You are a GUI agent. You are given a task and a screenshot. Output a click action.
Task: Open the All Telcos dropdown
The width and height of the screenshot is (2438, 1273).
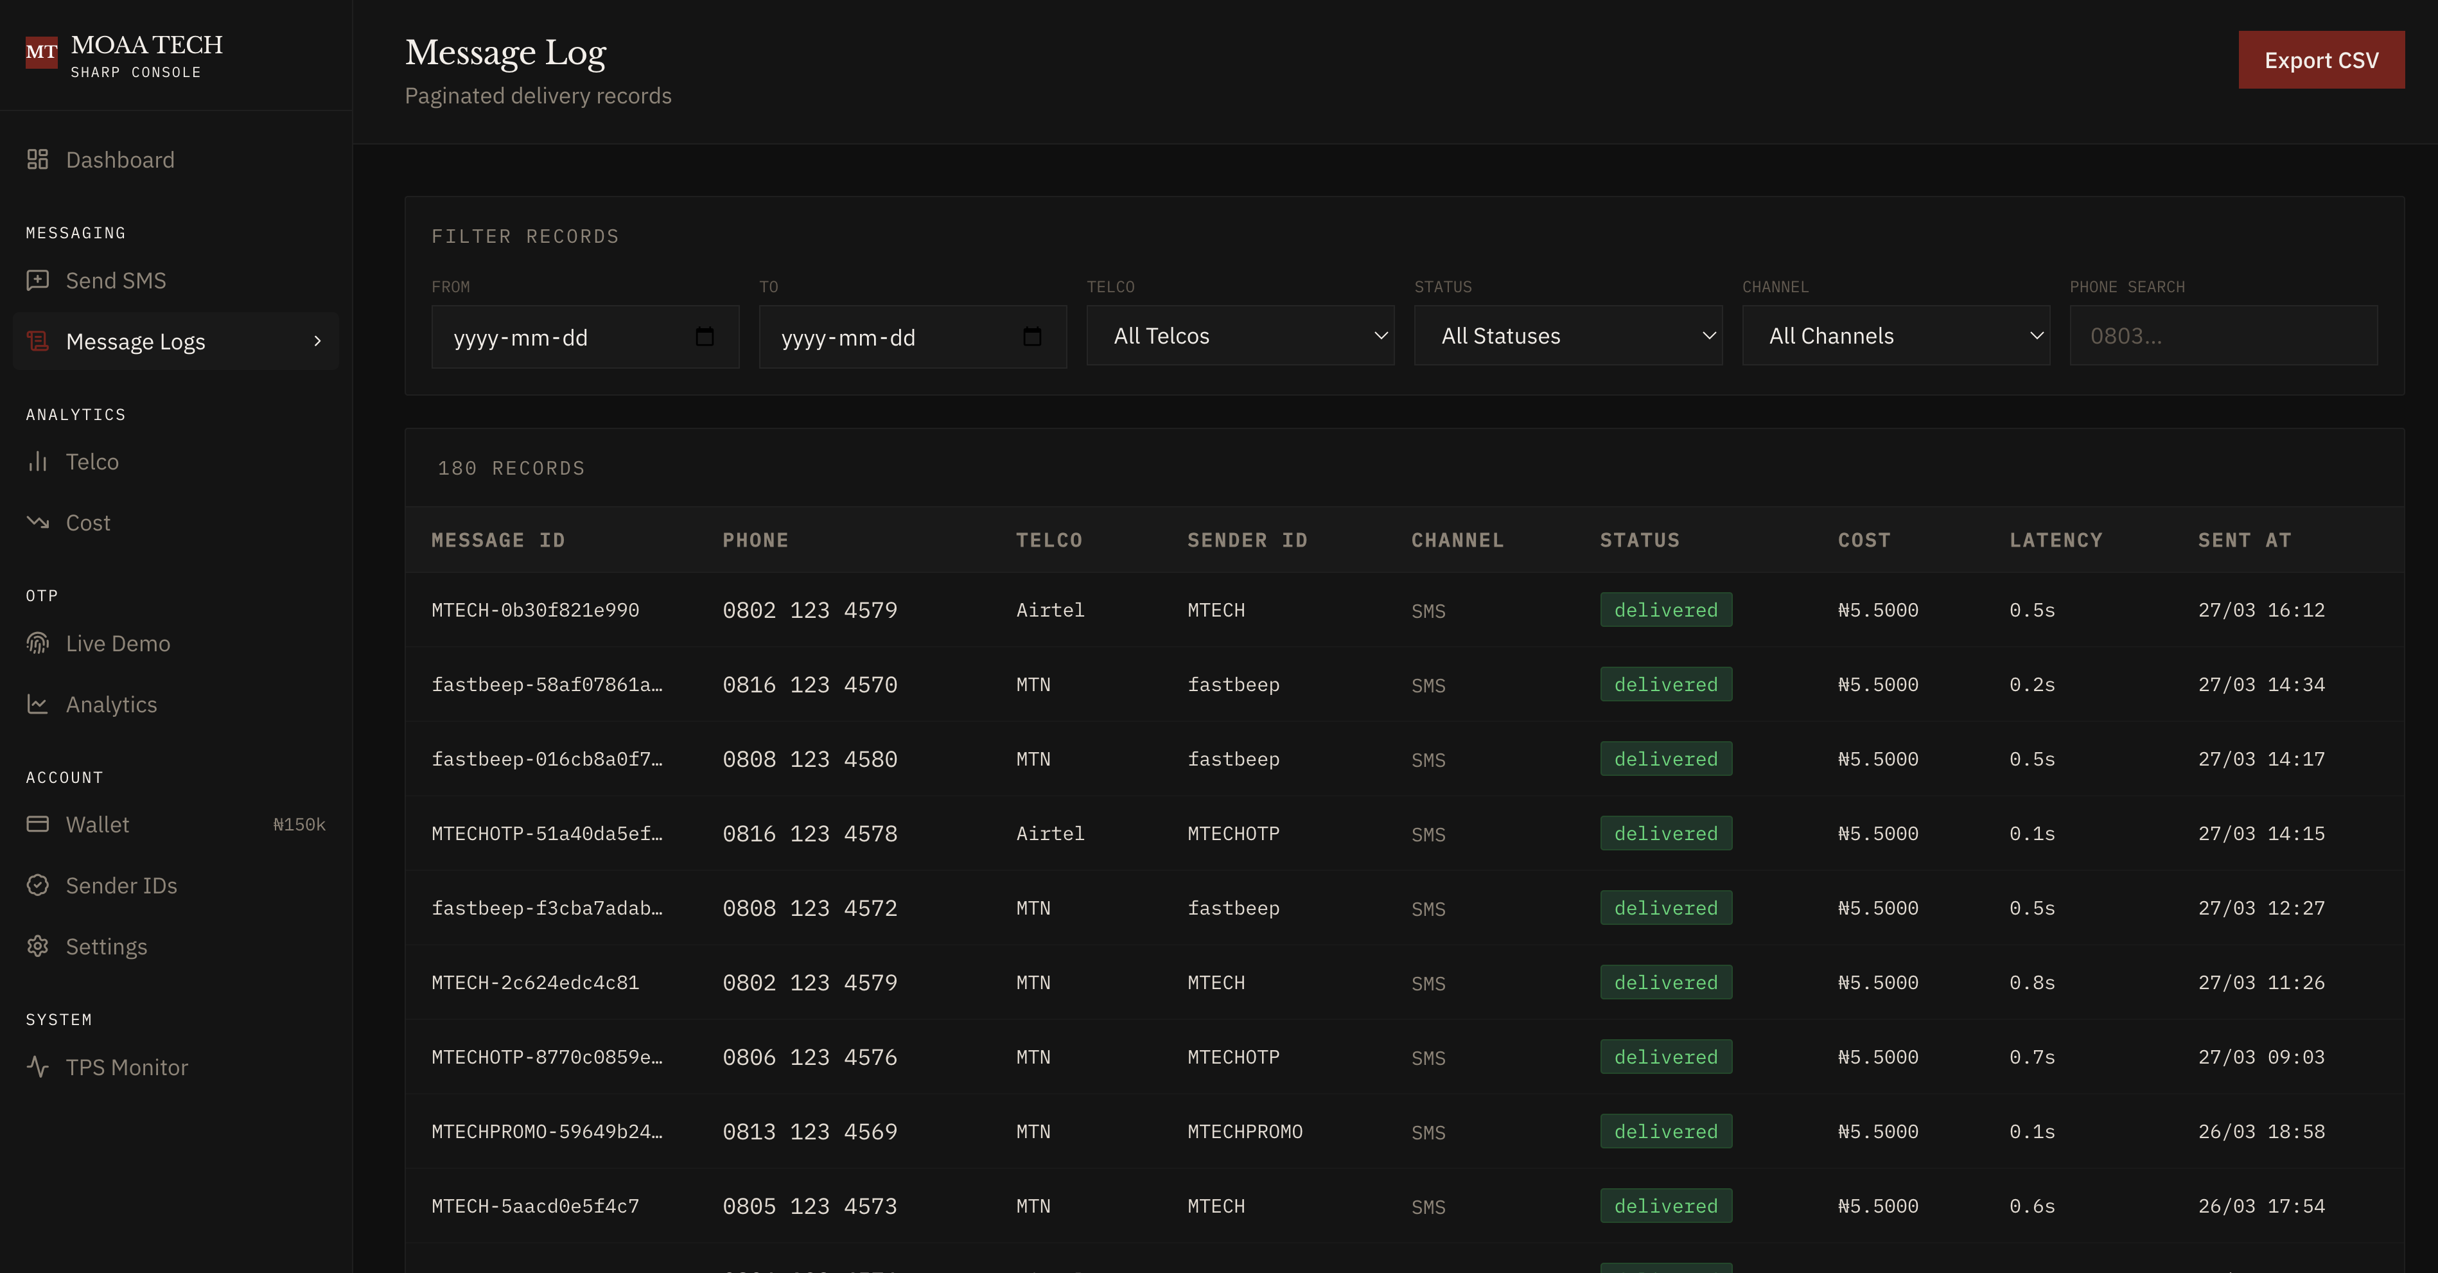1241,335
